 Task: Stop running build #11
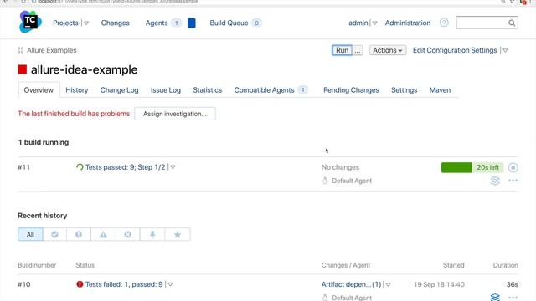(x=513, y=167)
